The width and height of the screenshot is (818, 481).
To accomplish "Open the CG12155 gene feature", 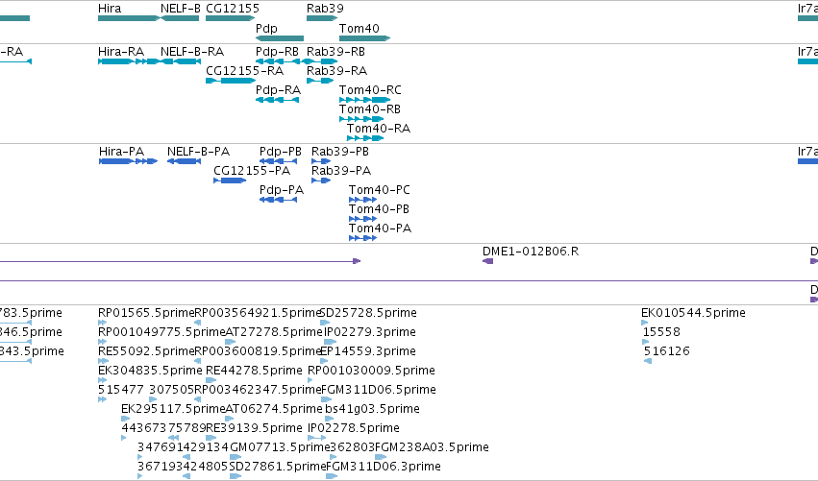I will pos(230,18).
